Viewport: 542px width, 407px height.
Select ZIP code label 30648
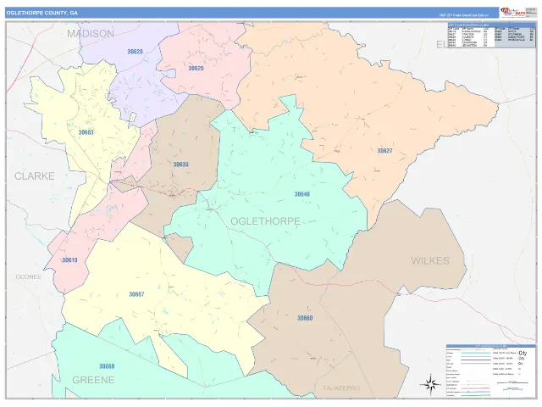click(x=302, y=194)
